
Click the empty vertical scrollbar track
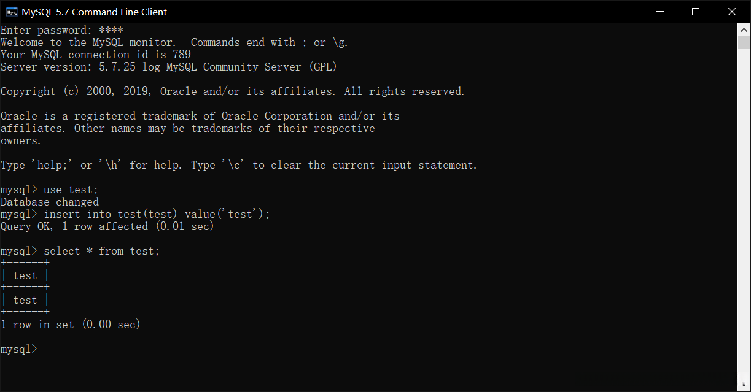744,215
